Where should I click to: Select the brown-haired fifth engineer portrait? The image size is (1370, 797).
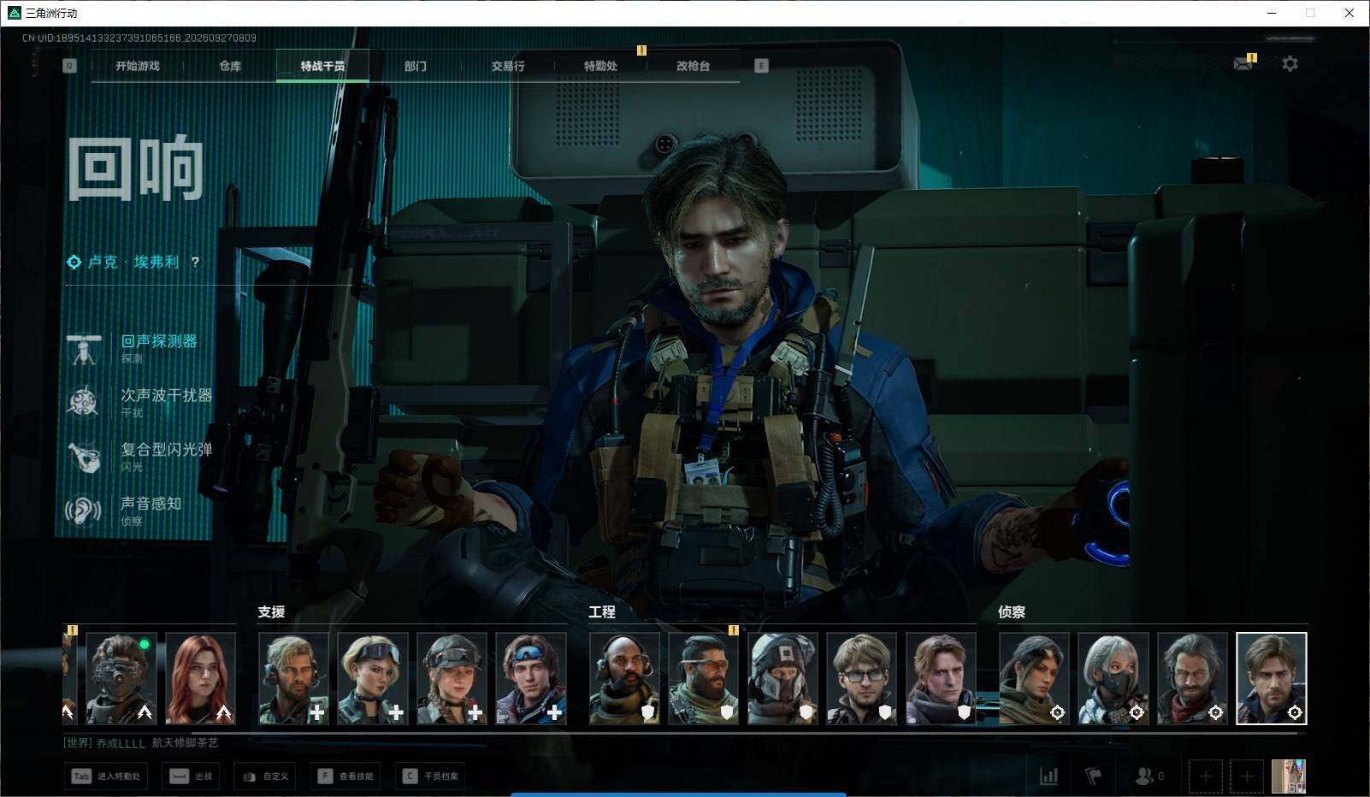click(x=941, y=678)
